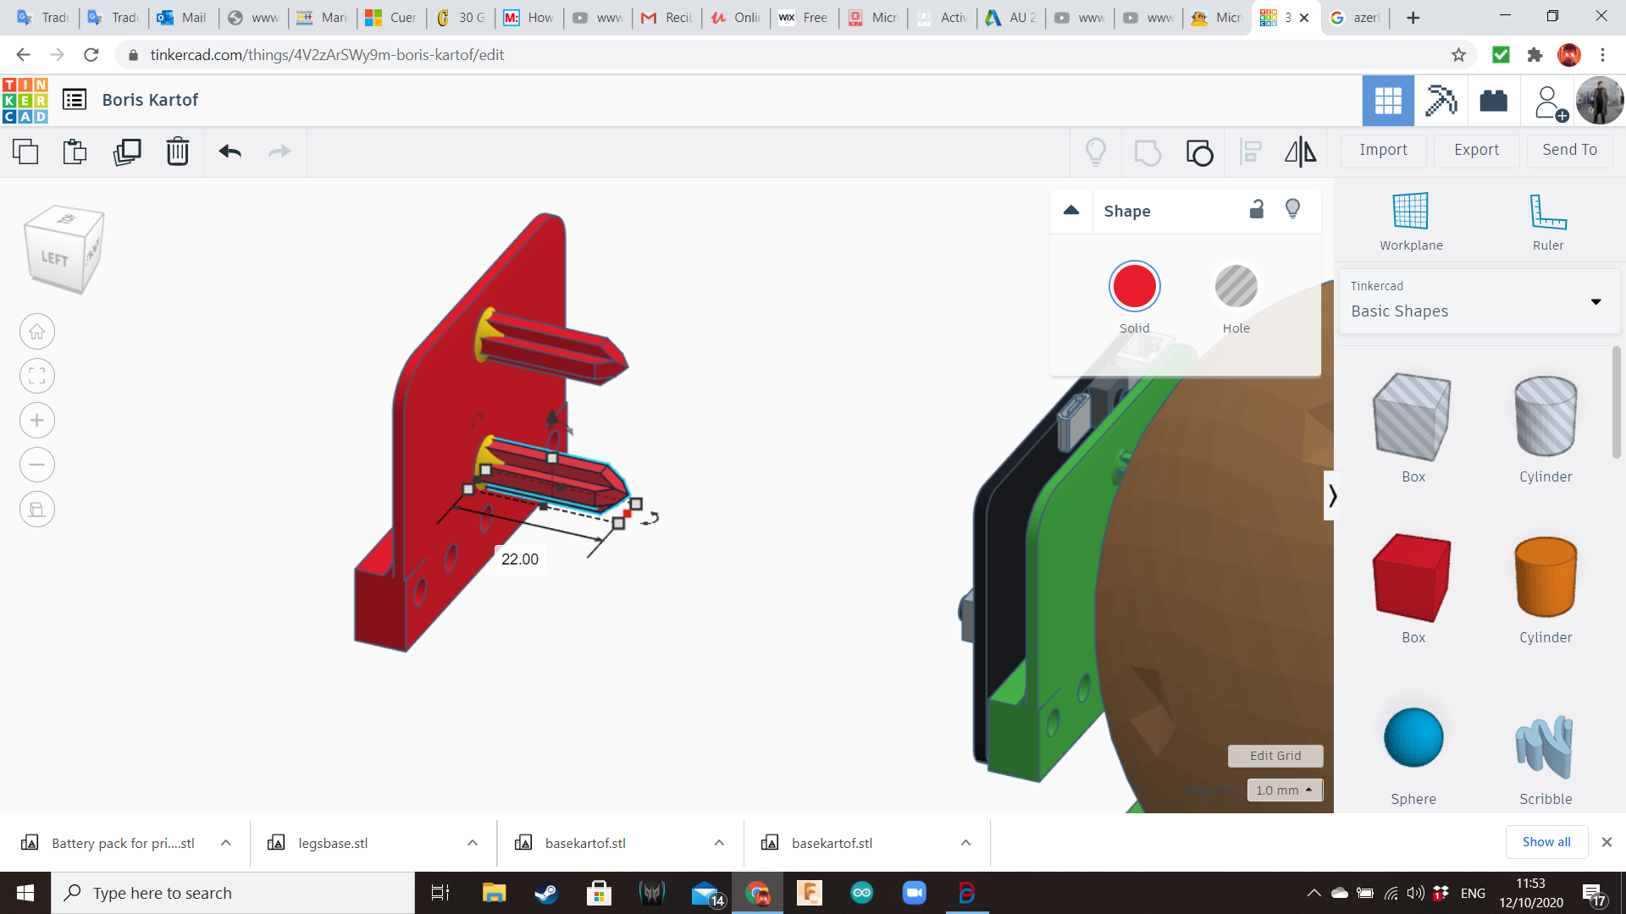Click Fit all in view icon
Screen dimensions: 1626x914
point(37,376)
